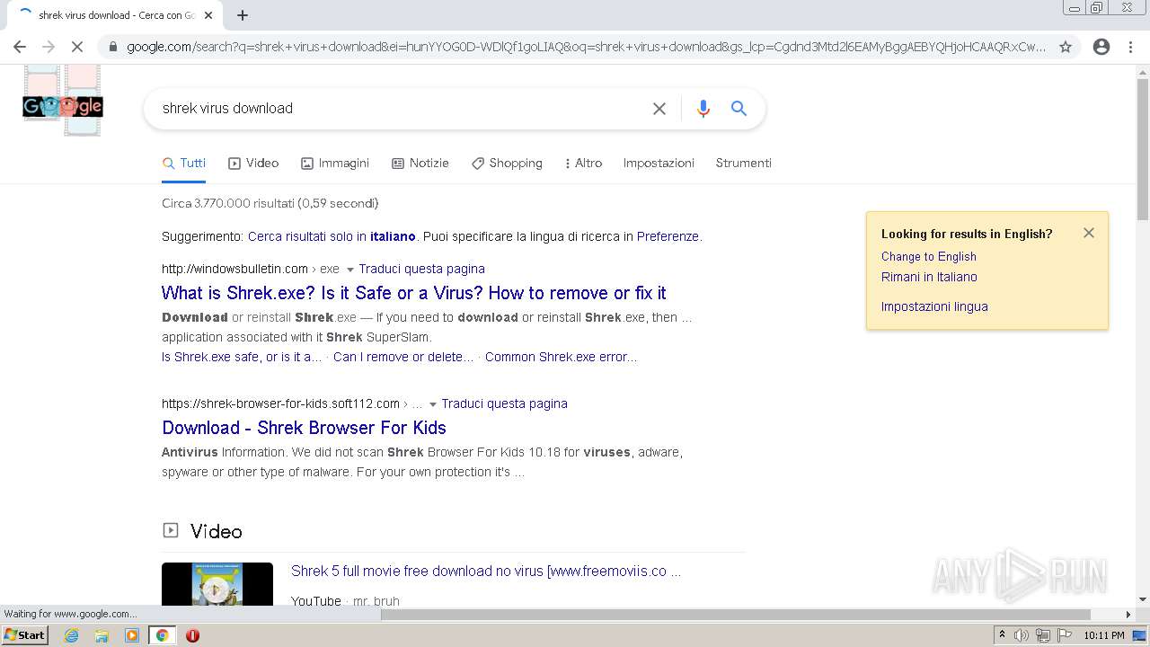
Task: Open a new browser tab
Action: tap(243, 15)
